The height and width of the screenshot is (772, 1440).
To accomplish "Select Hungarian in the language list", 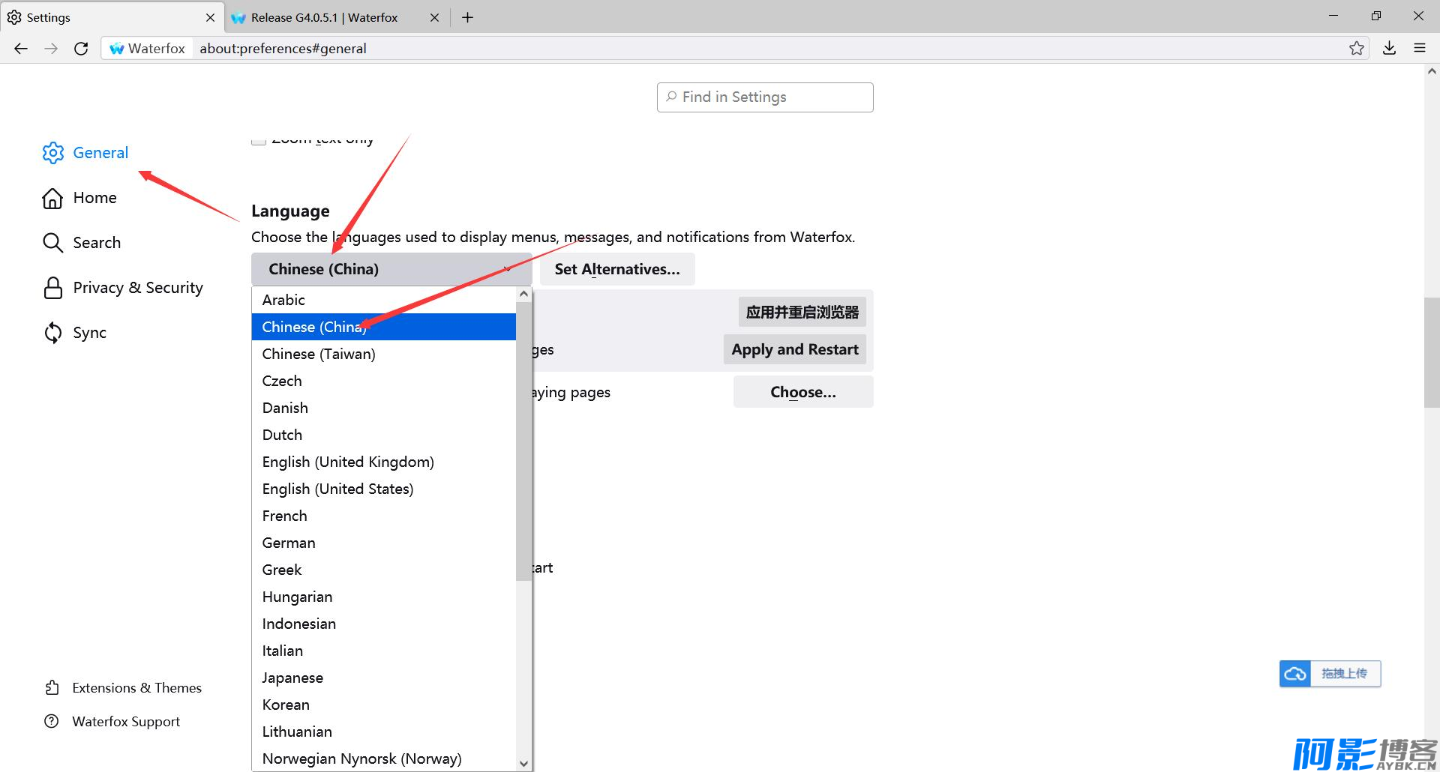I will click(x=384, y=597).
